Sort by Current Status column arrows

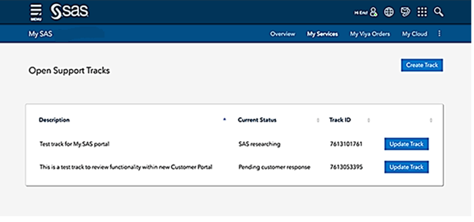(x=317, y=120)
